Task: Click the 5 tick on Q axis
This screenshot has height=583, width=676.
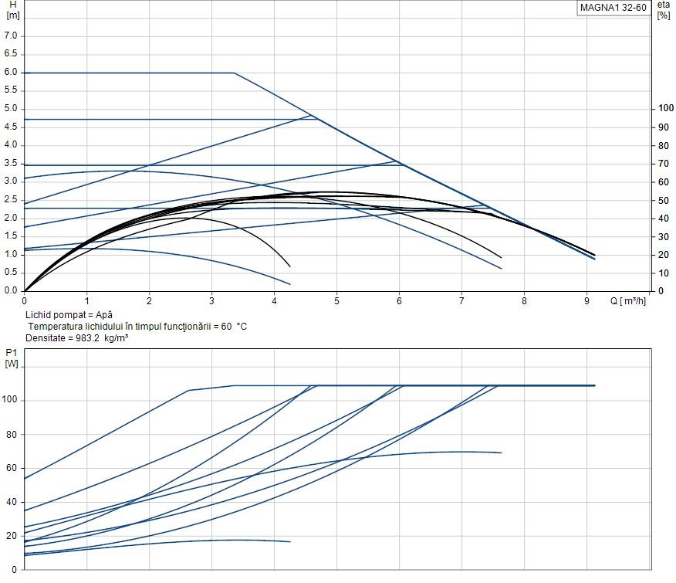Action: [x=336, y=300]
